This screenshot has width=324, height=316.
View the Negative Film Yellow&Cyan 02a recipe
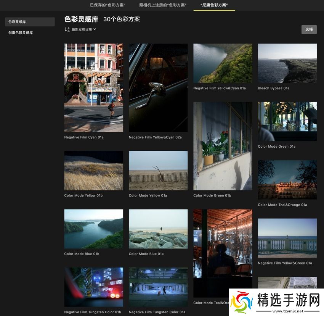(158, 87)
